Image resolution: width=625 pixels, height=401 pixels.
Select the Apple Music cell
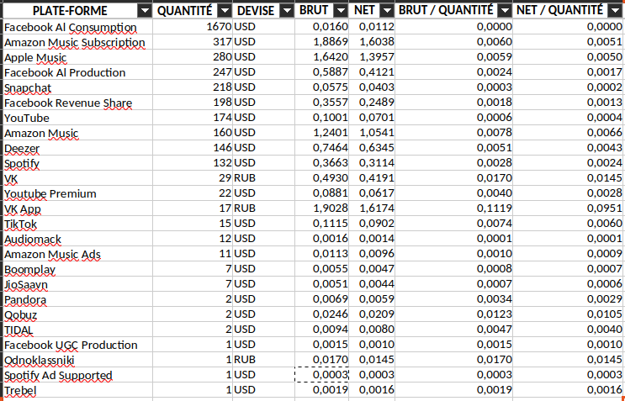coord(77,57)
